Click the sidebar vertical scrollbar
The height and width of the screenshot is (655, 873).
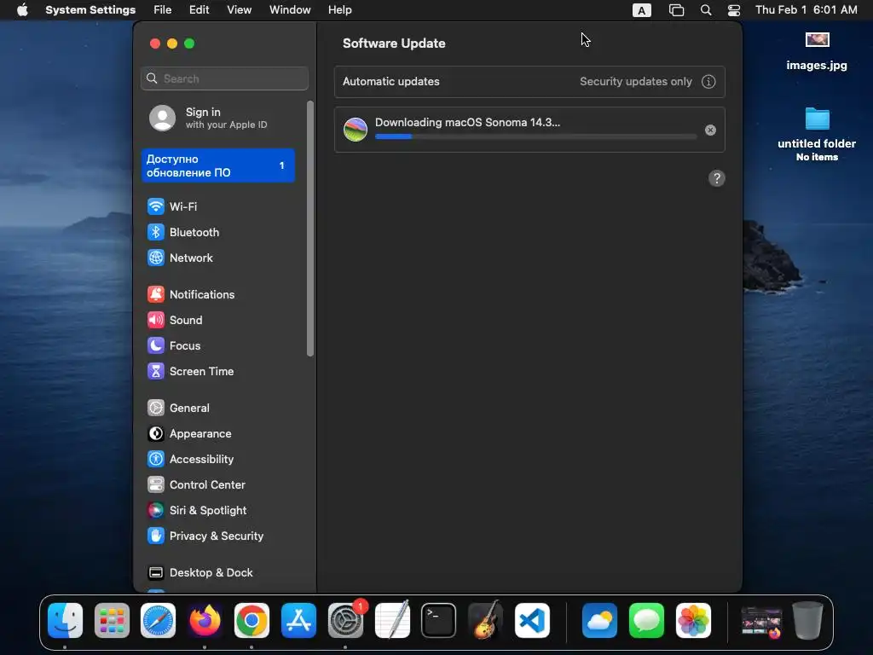tap(310, 229)
